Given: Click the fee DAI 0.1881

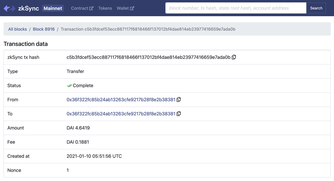Looking at the screenshot, I should [78, 142].
